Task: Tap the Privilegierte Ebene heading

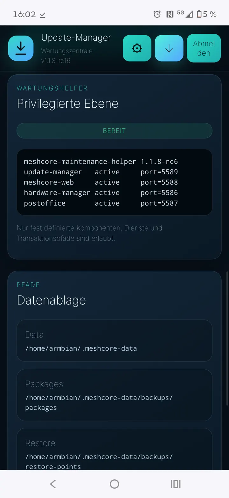Action: point(67,104)
